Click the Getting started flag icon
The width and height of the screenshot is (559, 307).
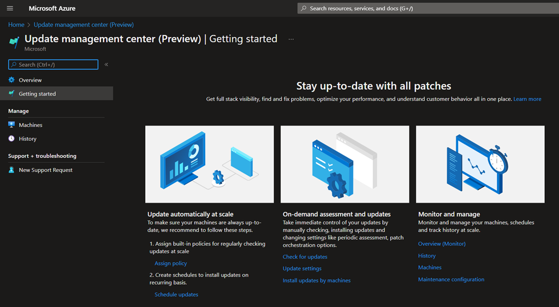[x=11, y=93]
